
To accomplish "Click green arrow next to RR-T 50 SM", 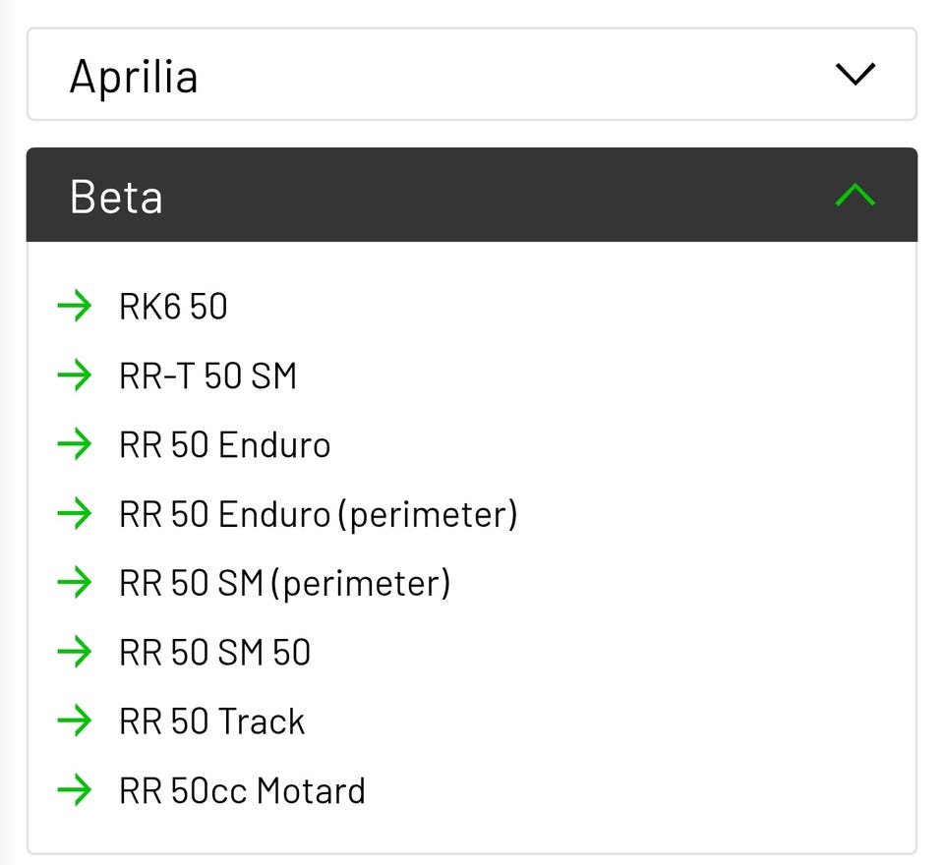I will click(x=75, y=375).
